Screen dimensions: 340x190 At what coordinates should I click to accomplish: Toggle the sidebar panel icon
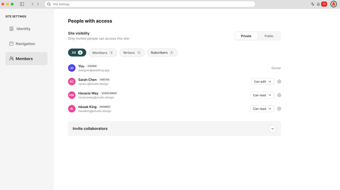[x=22, y=4]
